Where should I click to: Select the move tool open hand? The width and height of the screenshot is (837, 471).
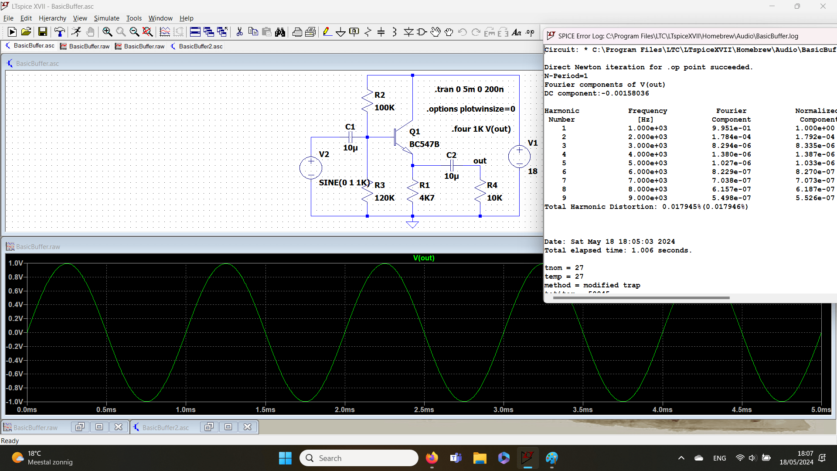click(x=436, y=32)
